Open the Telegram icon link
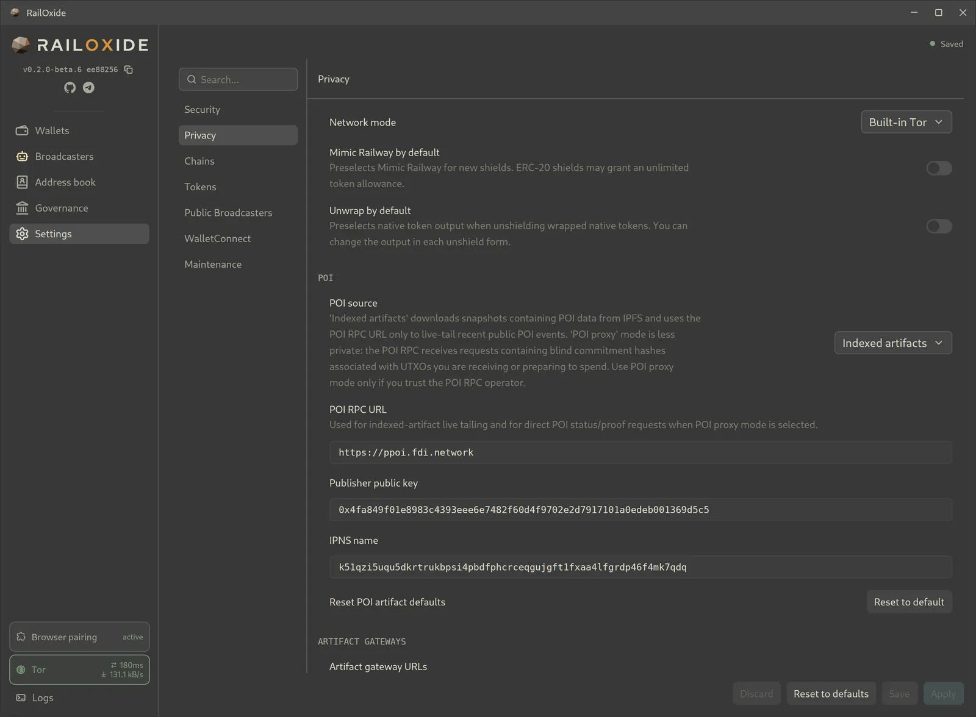976x717 pixels. coord(88,88)
